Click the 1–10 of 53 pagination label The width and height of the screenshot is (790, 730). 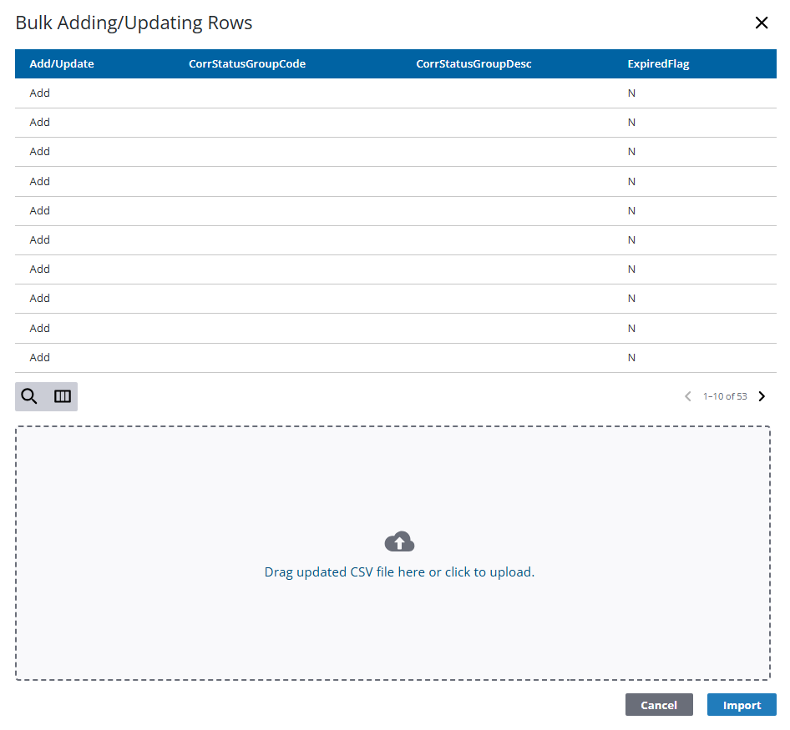724,396
